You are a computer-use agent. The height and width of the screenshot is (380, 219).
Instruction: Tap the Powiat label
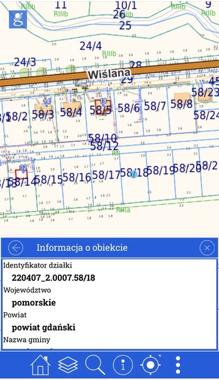[x=15, y=315]
